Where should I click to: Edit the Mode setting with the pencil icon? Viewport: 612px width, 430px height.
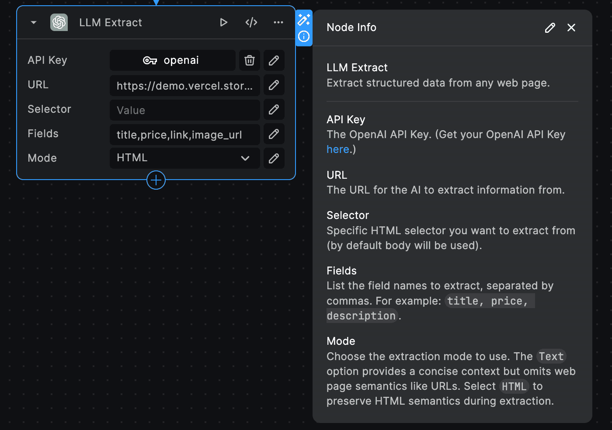[274, 158]
